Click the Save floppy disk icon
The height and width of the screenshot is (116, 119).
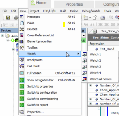click(8, 17)
